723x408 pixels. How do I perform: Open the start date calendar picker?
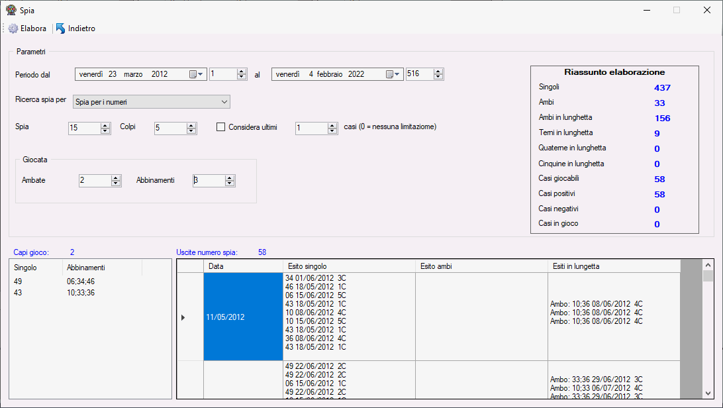pyautogui.click(x=197, y=74)
